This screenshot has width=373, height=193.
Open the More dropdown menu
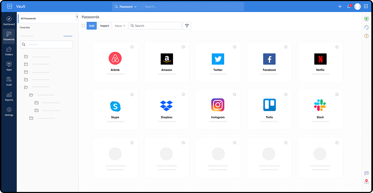120,26
